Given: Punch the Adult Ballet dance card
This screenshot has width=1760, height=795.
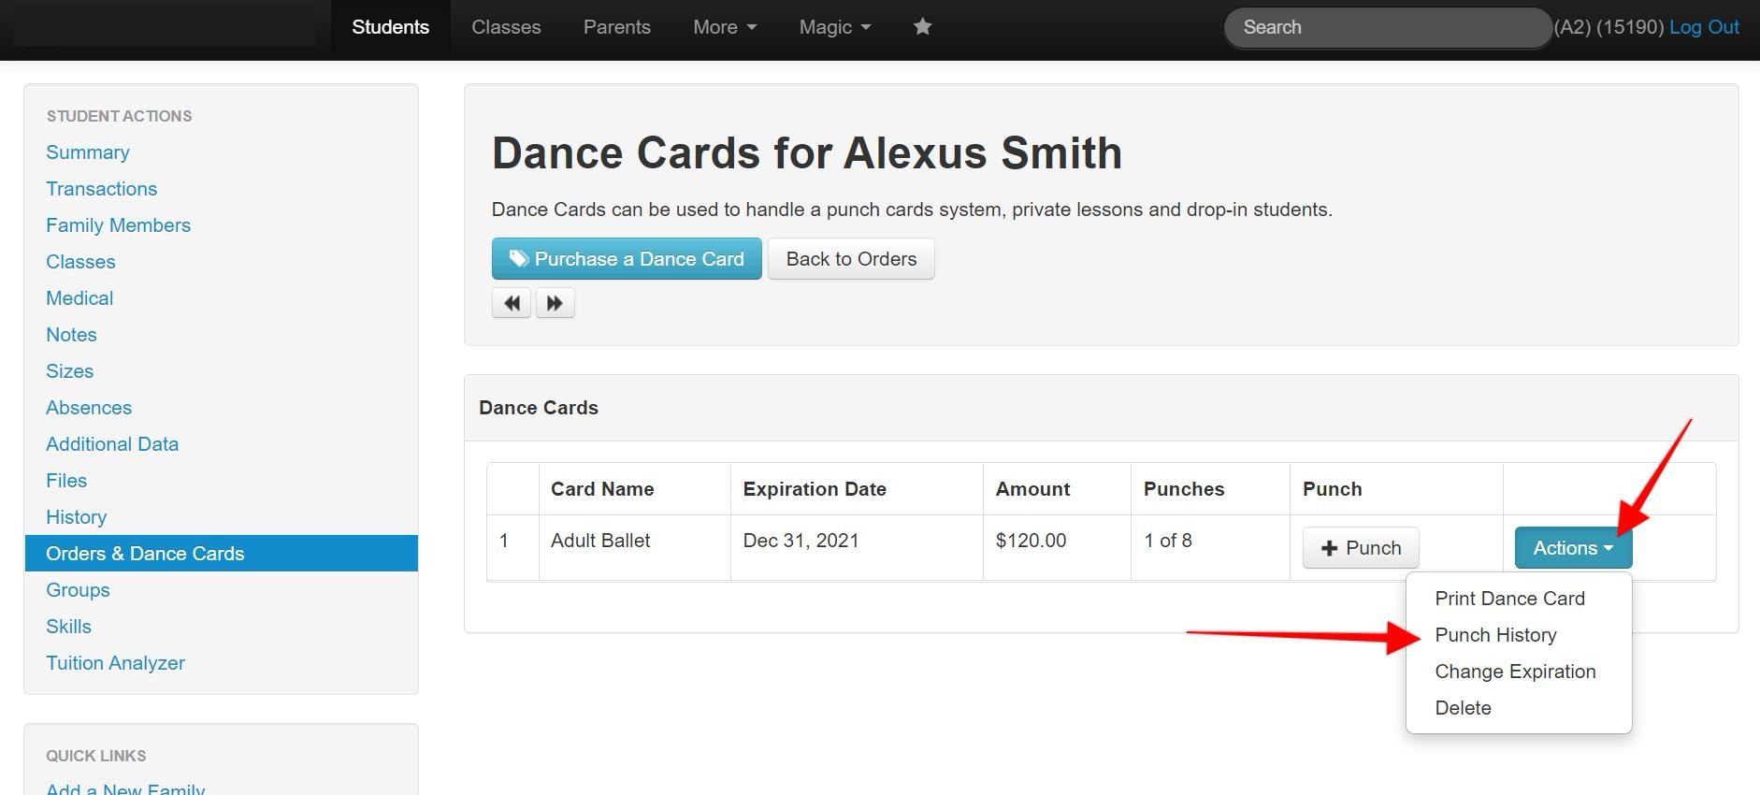Looking at the screenshot, I should (x=1360, y=548).
